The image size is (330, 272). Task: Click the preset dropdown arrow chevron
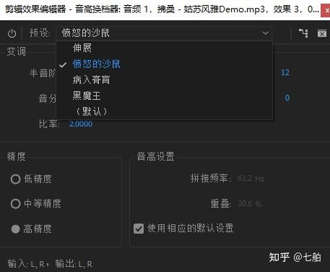[x=266, y=33]
